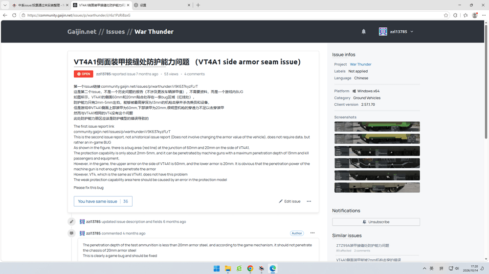Open the War Thunder header link
This screenshot has width=489, height=274.
point(154,32)
